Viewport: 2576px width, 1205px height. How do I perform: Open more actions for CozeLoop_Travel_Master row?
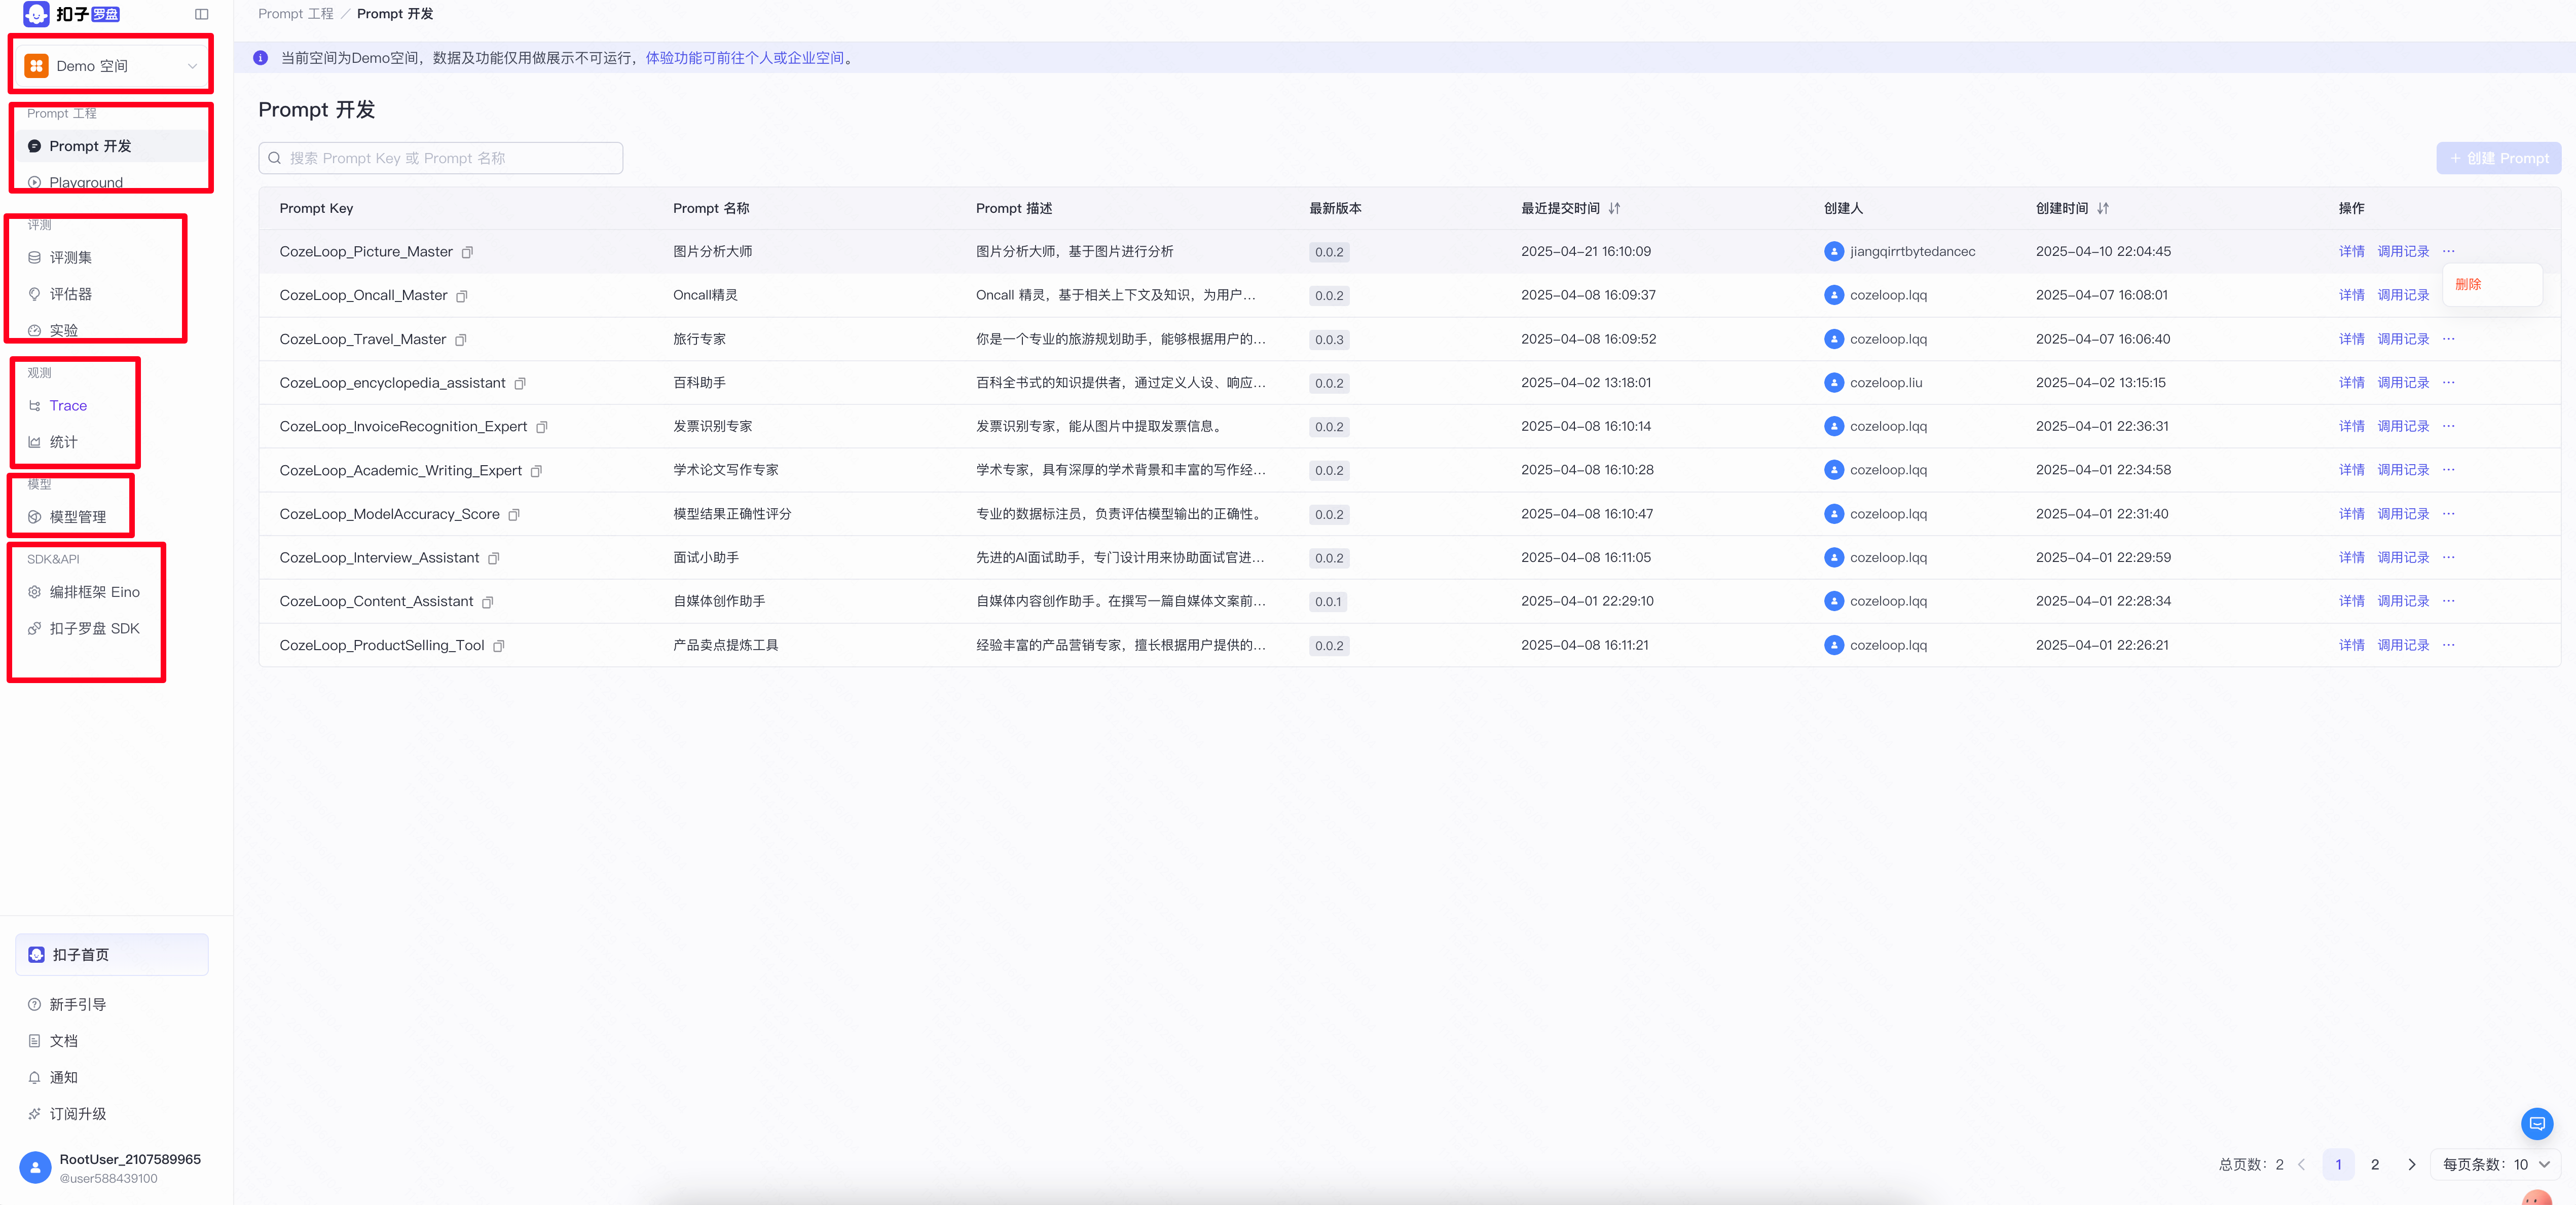[x=2448, y=339]
